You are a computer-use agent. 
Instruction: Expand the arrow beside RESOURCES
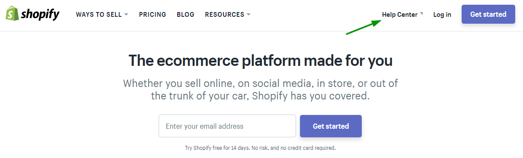coord(249,15)
